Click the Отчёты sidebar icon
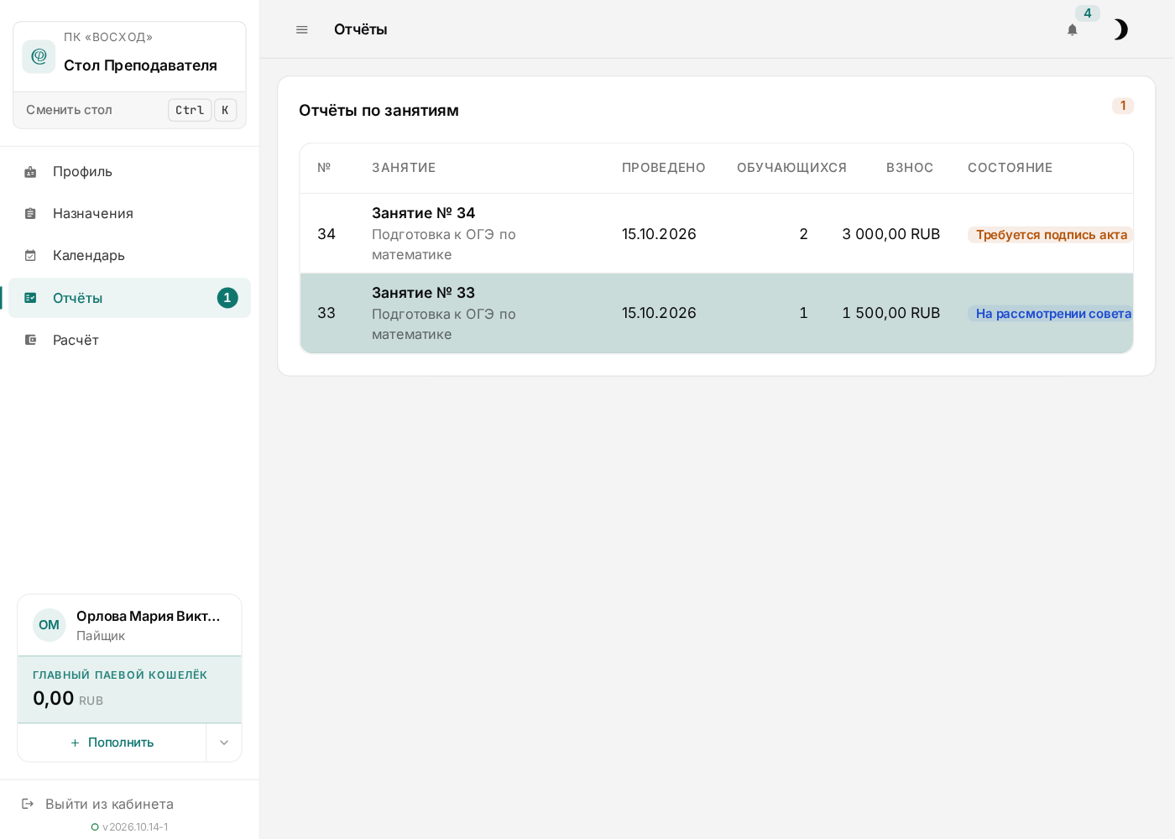 [x=30, y=298]
